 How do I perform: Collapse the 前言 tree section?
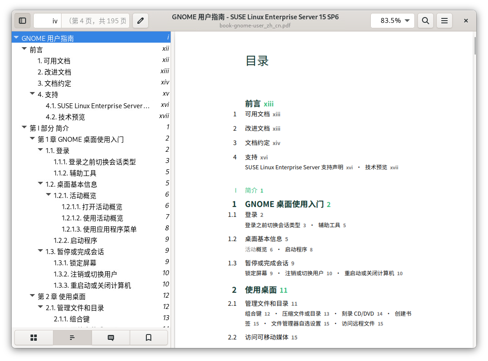24,49
